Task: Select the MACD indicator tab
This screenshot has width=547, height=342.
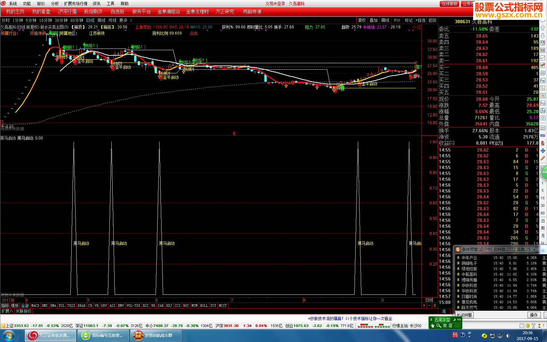Action: [35, 306]
